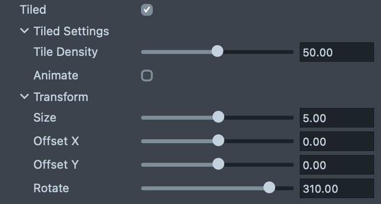Viewport: 381px width, 204px height.
Task: Collapse the Transform section
Action: [24, 97]
